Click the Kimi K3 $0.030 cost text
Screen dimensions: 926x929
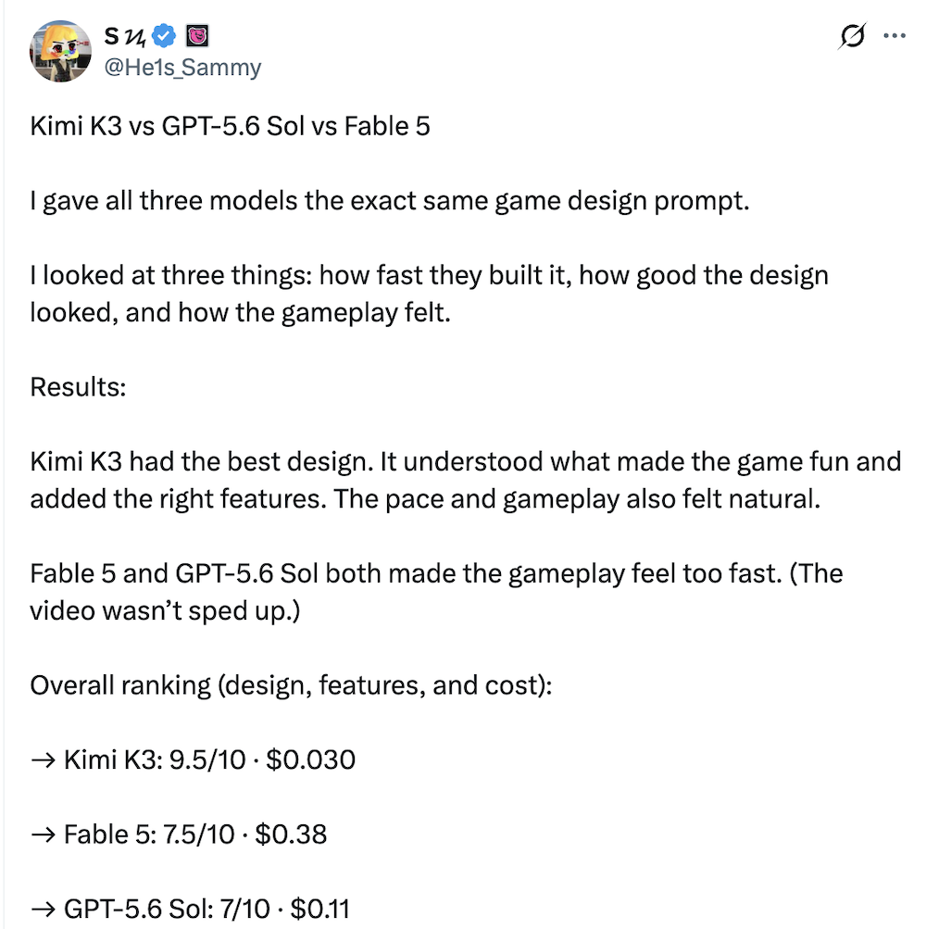(310, 760)
